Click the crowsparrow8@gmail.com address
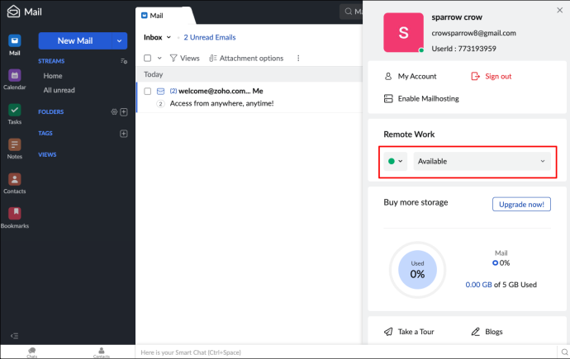This screenshot has height=359, width=570. click(x=473, y=33)
